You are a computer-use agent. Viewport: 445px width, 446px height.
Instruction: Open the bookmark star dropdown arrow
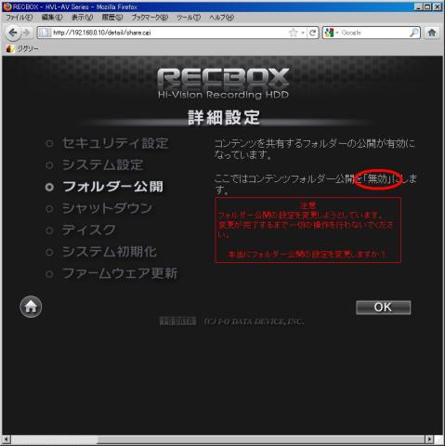303,33
